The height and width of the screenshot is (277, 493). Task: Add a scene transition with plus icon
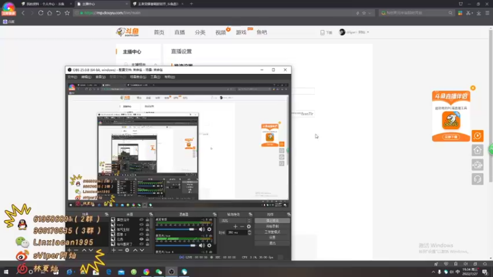pyautogui.click(x=235, y=226)
